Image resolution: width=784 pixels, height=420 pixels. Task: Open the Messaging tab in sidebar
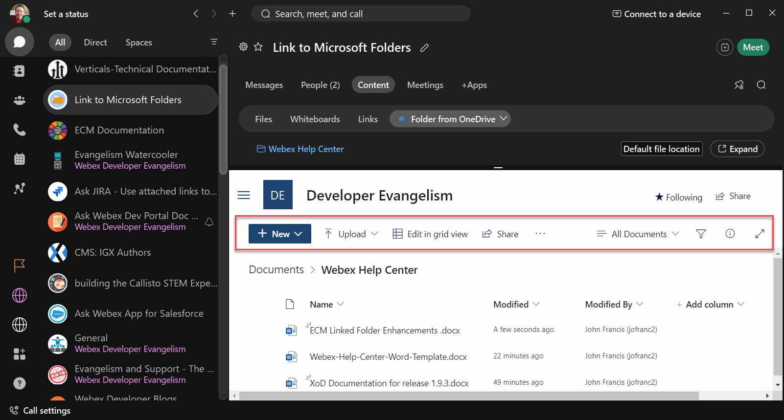pos(20,42)
